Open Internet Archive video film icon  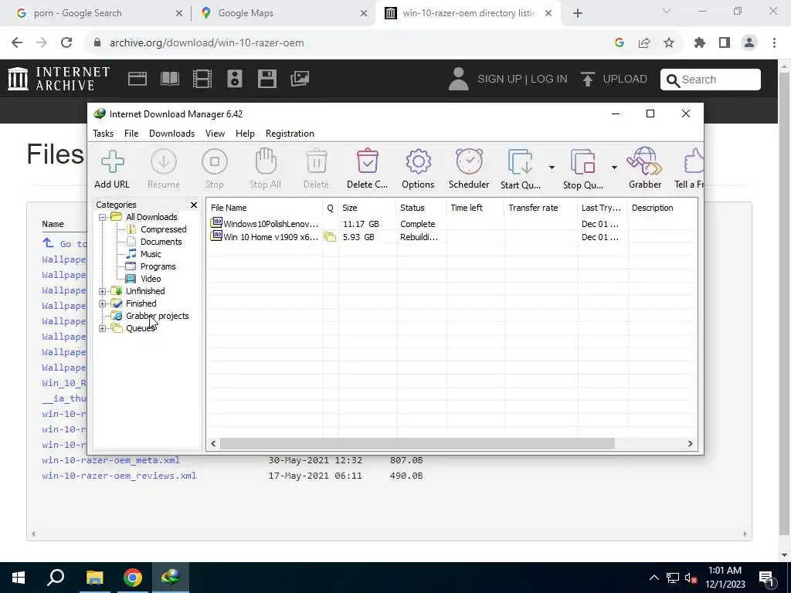[202, 80]
